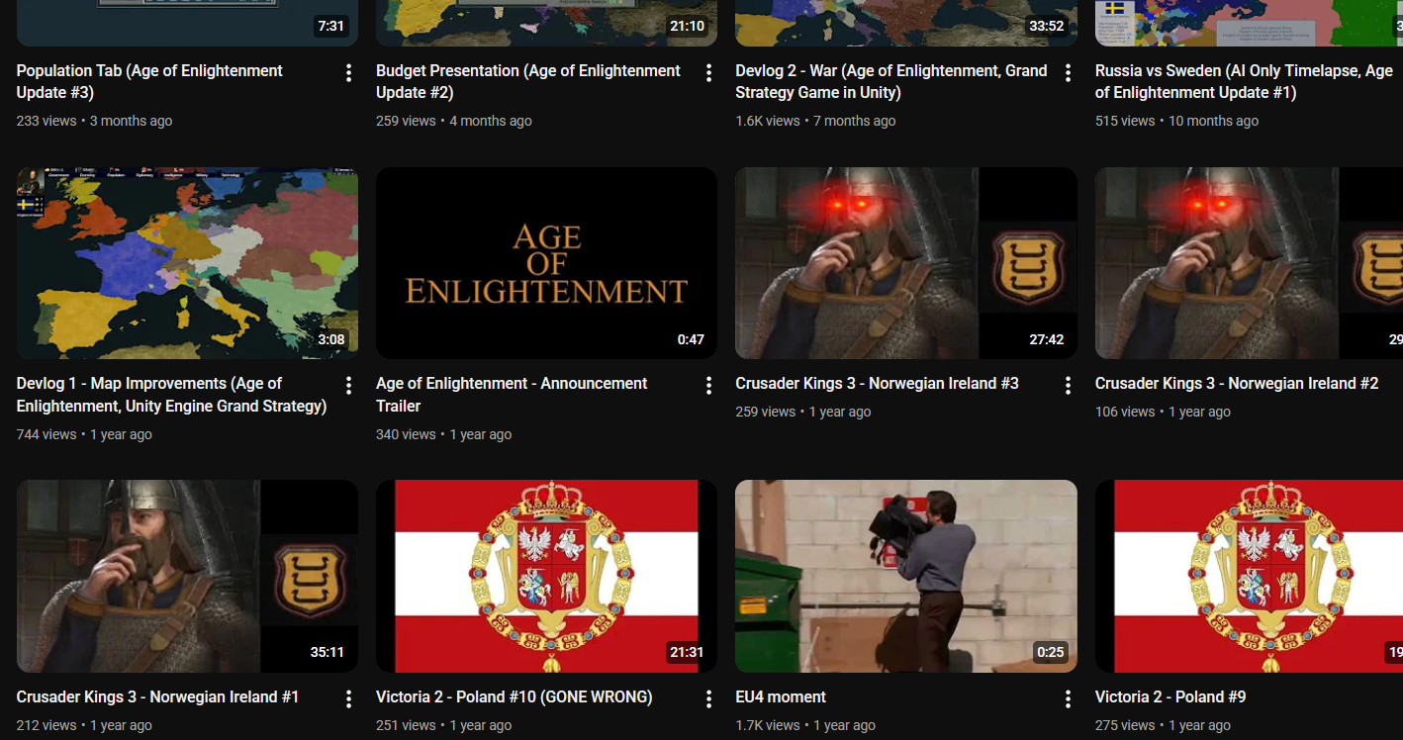Open the Crusader Kings 3 - Norwegian Ireland #1 title
This screenshot has width=1403, height=740.
pos(157,697)
